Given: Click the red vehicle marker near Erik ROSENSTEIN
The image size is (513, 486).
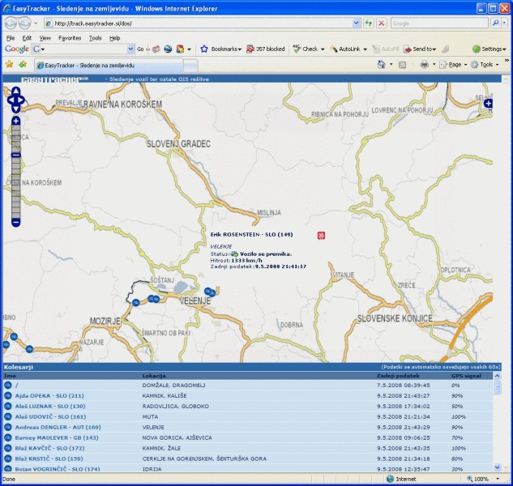Looking at the screenshot, I should click(x=321, y=235).
